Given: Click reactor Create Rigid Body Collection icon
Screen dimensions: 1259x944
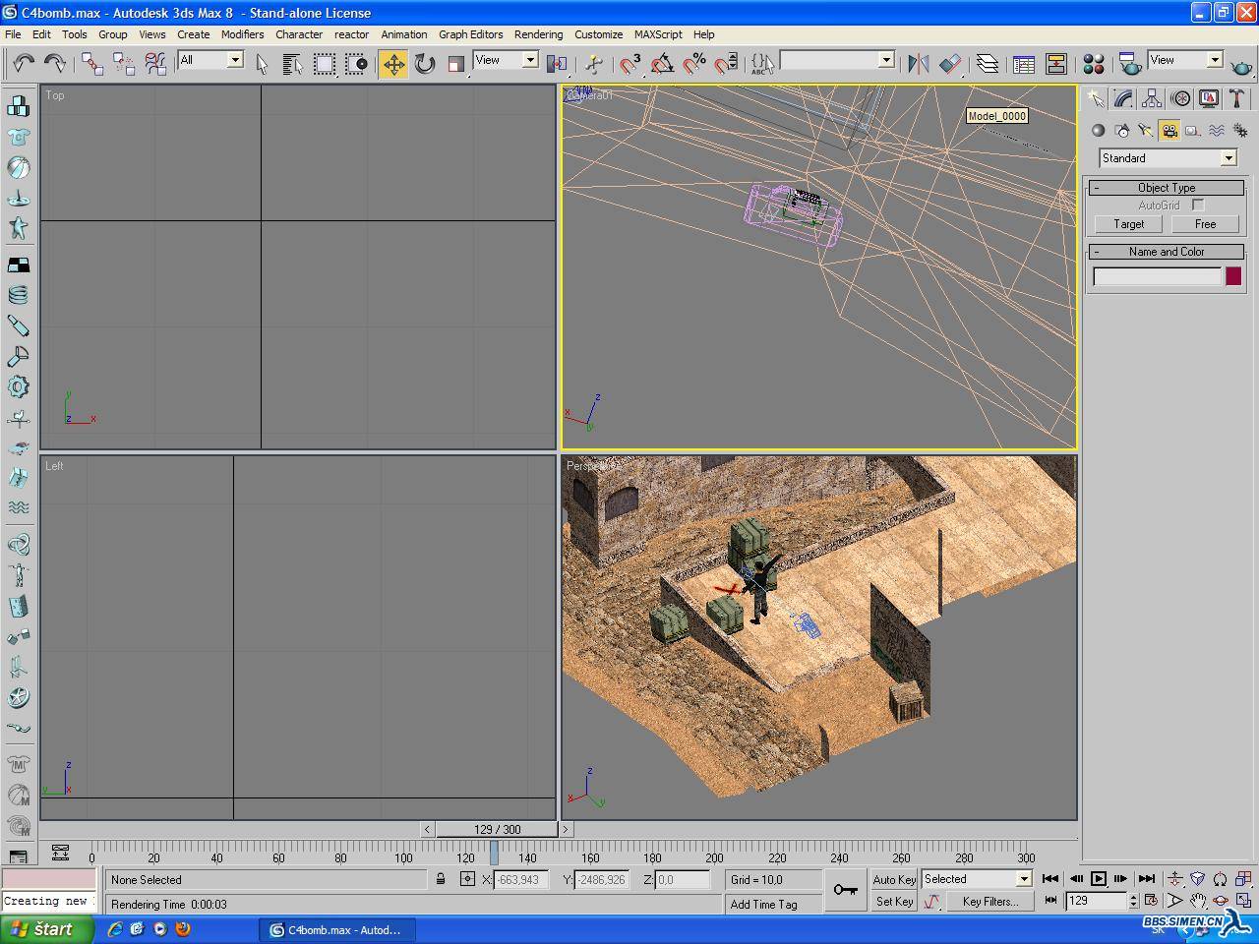Looking at the screenshot, I should (x=18, y=105).
